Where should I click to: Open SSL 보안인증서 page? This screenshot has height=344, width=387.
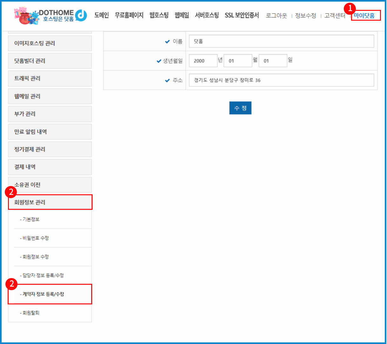(242, 15)
